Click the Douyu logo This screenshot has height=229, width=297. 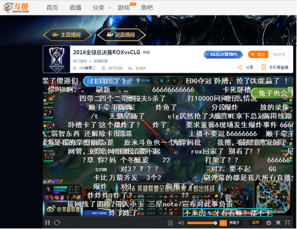pyautogui.click(x=16, y=8)
